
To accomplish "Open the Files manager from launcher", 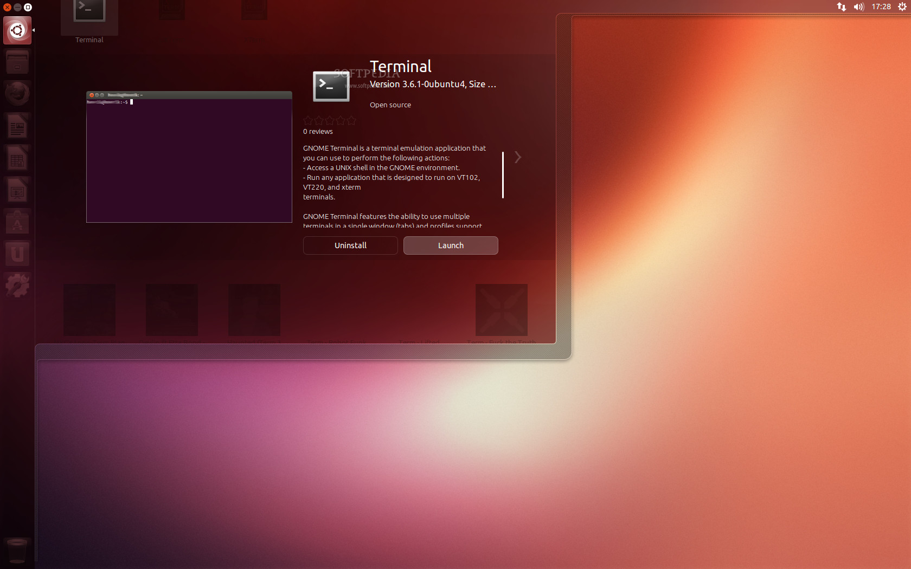I will tap(17, 62).
